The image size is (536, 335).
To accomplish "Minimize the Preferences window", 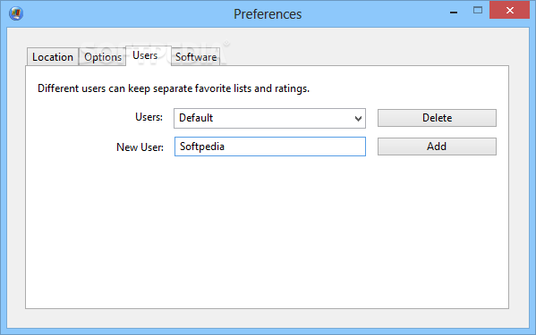I will tap(454, 13).
